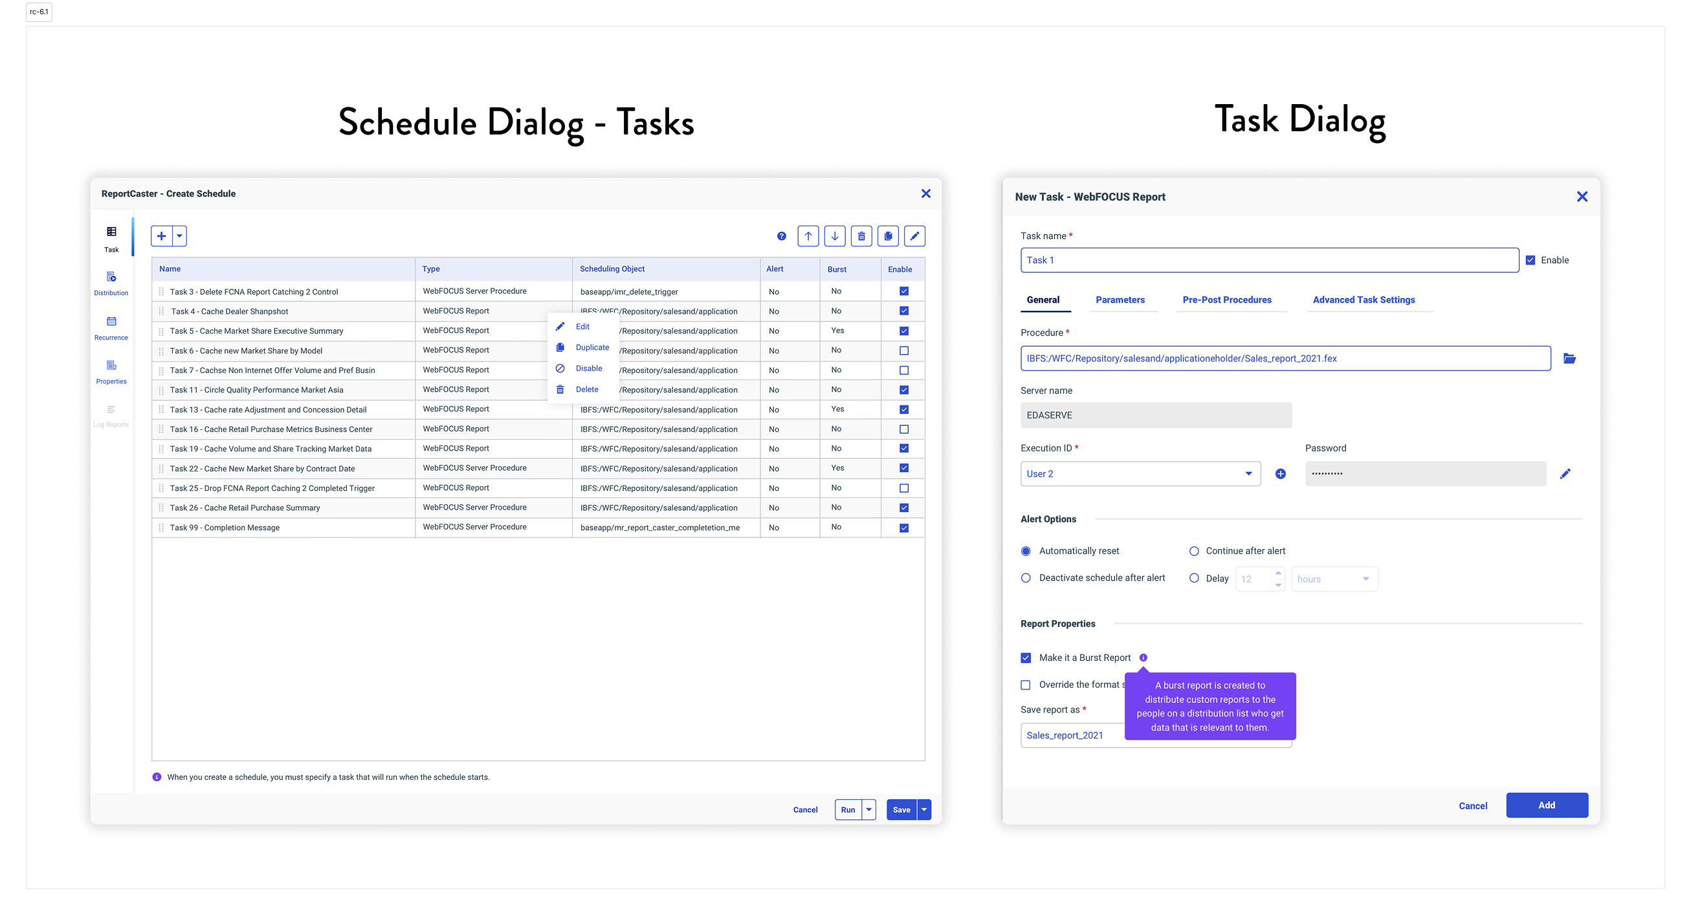Choose Disable from the context menu
1691x915 pixels.
tap(584, 369)
